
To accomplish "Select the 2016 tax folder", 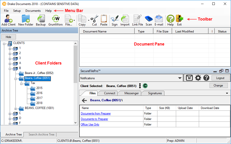I will [39, 93].
